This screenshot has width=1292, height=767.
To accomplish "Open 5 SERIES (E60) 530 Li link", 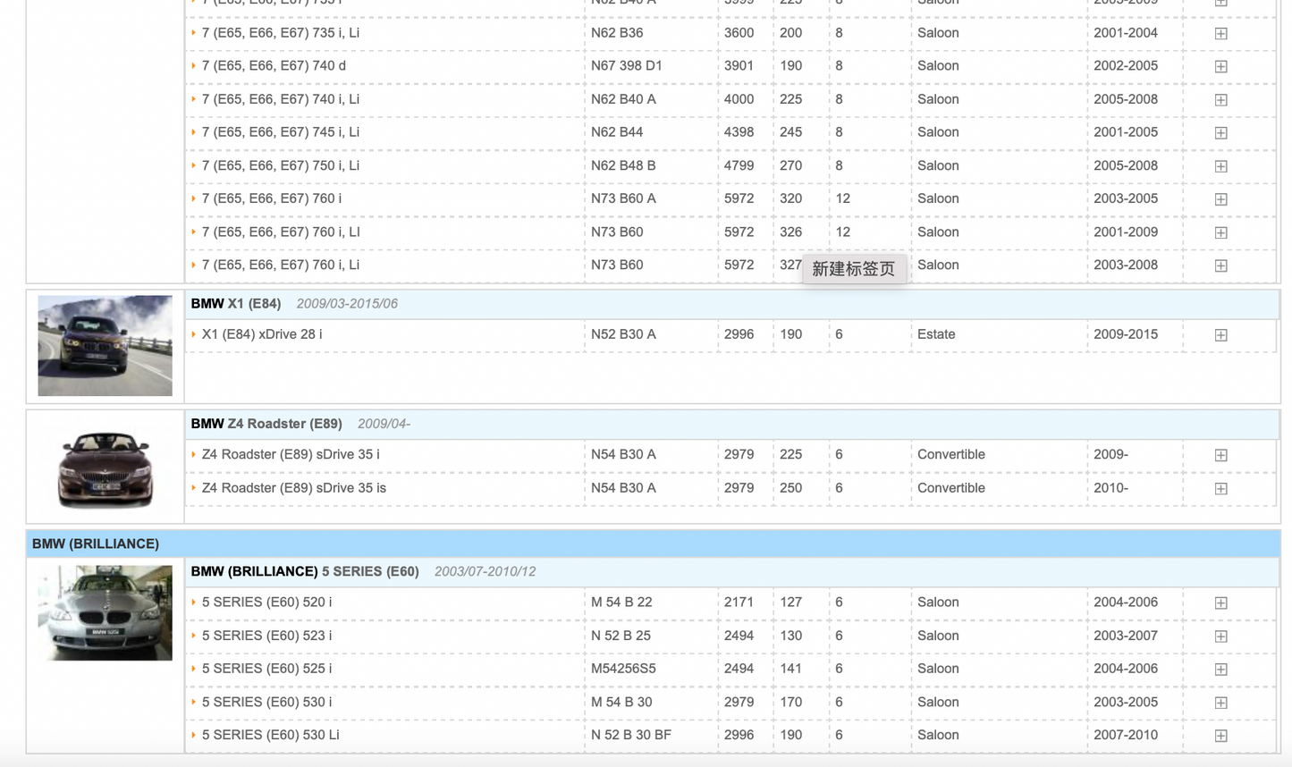I will tap(270, 735).
